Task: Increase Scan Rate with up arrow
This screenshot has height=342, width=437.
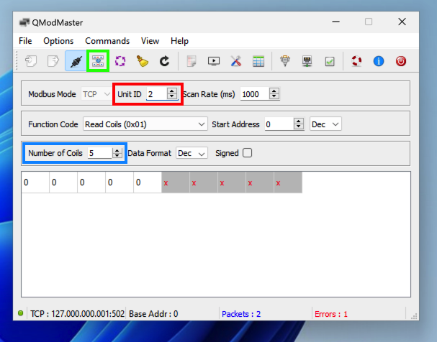Action: [274, 91]
